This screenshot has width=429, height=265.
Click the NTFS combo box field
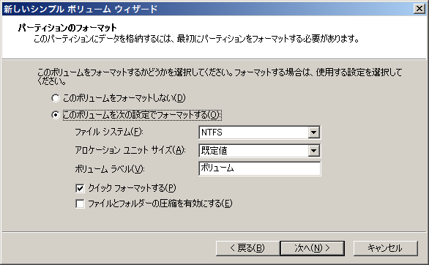(x=259, y=132)
